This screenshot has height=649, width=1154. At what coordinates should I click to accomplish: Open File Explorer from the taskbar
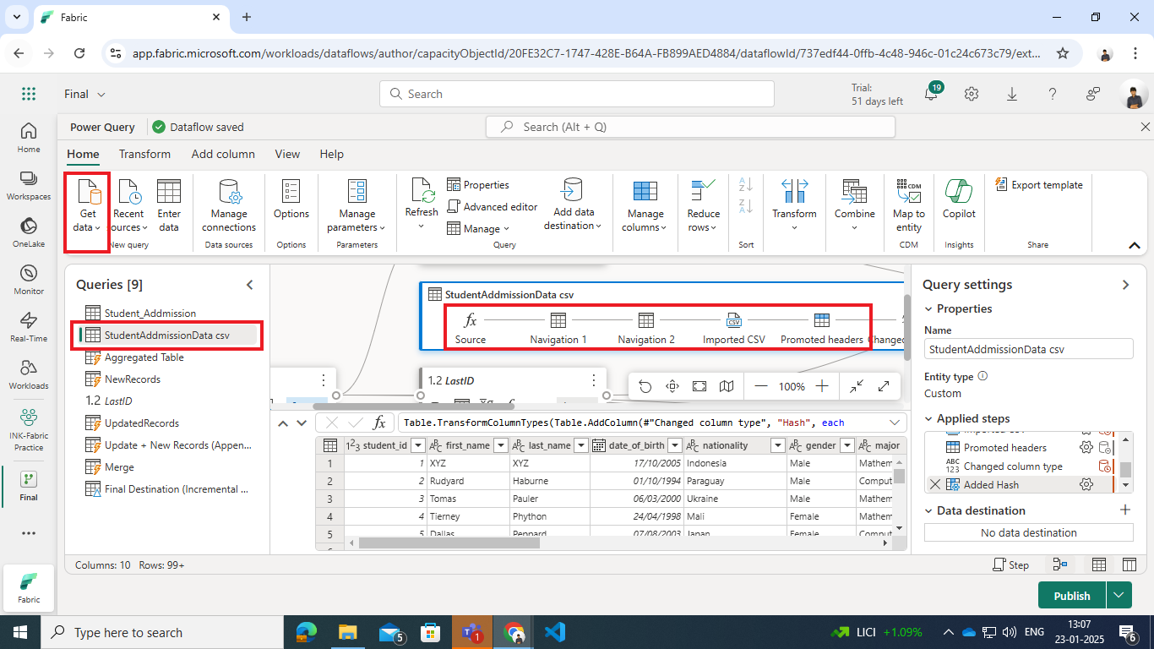pyautogui.click(x=347, y=631)
